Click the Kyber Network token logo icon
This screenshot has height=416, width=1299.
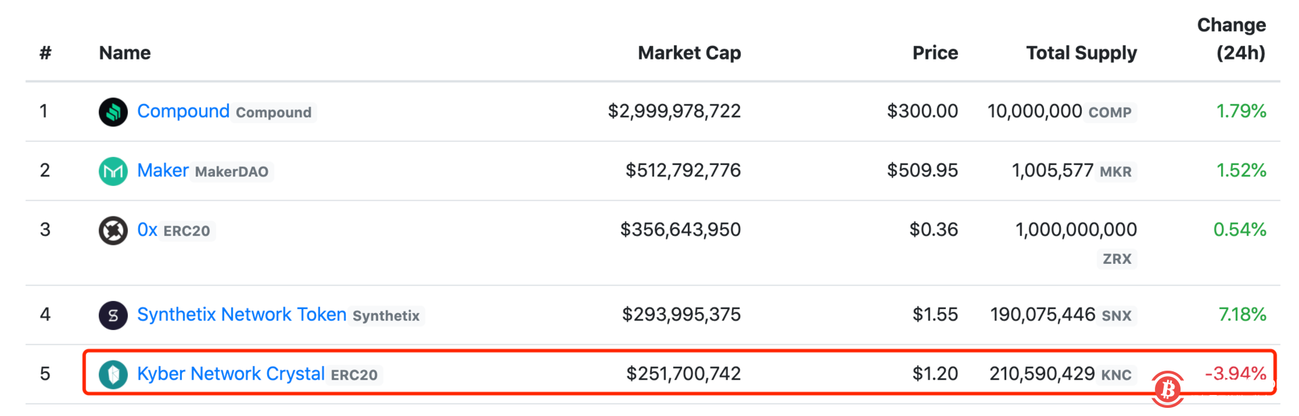point(113,374)
